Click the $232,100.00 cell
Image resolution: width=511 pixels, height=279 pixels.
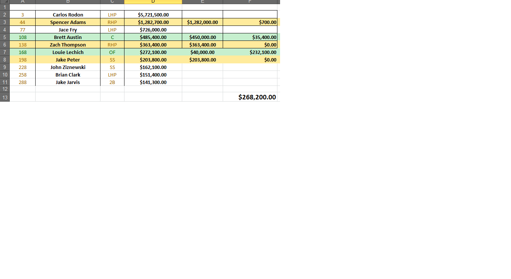point(250,52)
